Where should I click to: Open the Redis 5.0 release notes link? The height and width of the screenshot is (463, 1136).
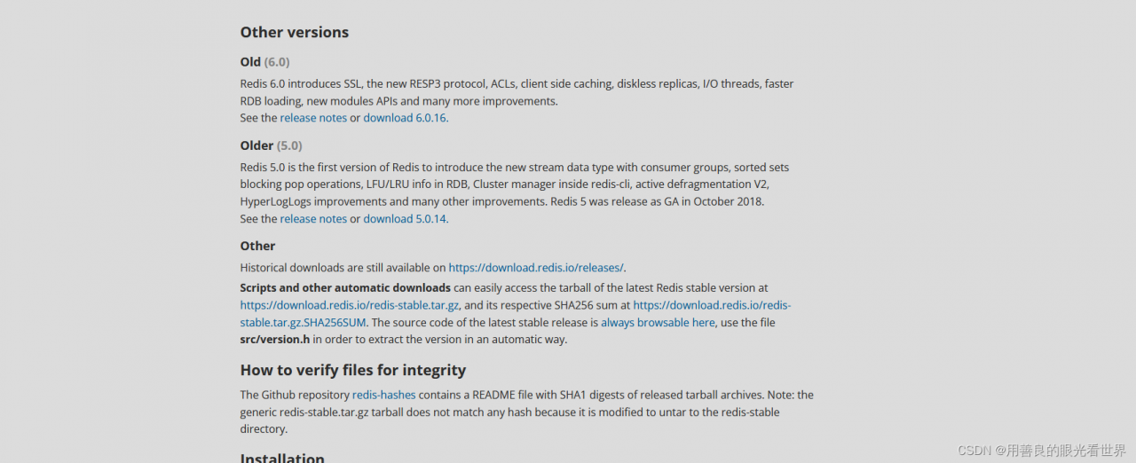click(313, 219)
